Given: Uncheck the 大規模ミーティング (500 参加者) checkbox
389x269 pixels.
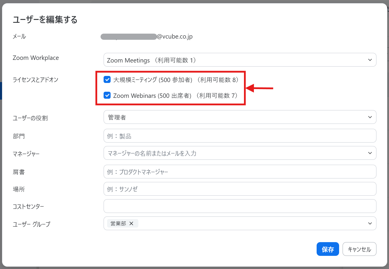Looking at the screenshot, I should 107,79.
